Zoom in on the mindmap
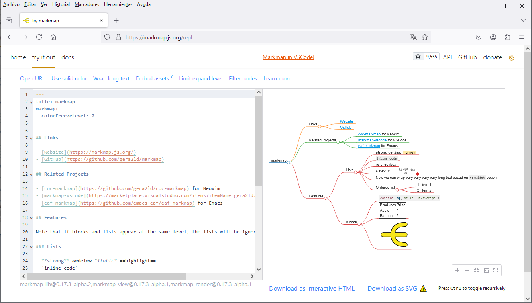The width and height of the screenshot is (532, 303). [x=457, y=270]
